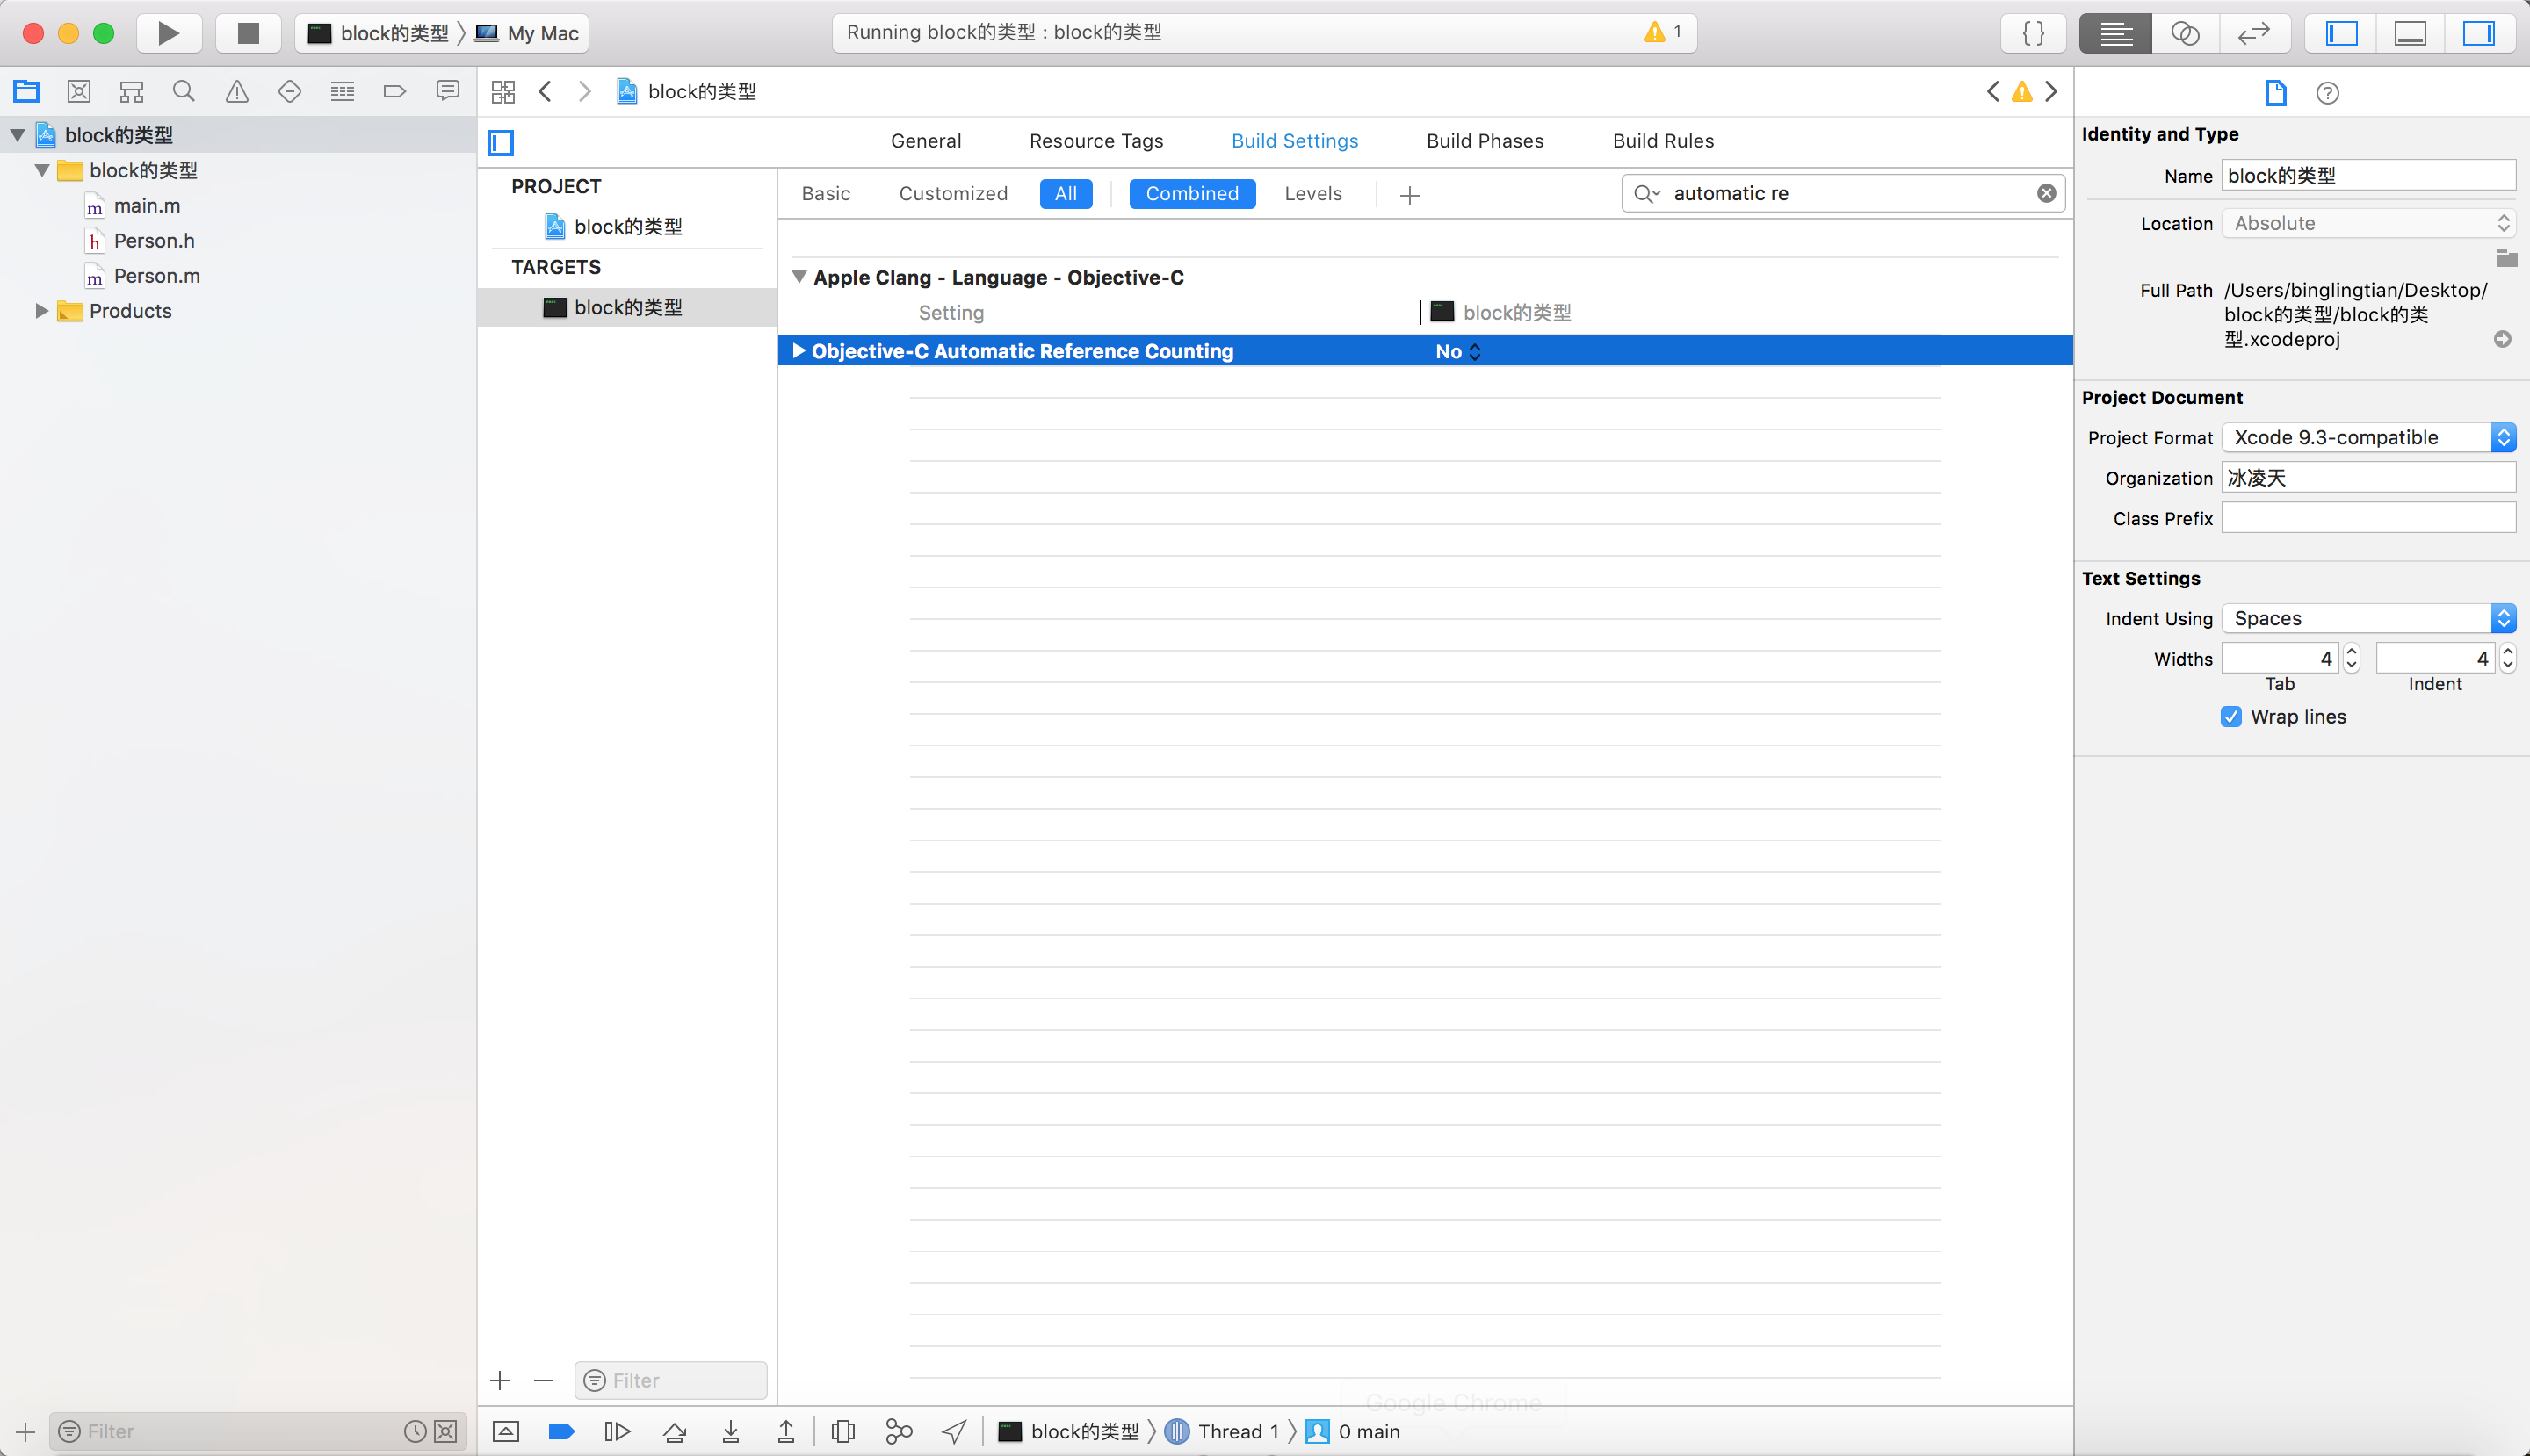The width and height of the screenshot is (2530, 1456).
Task: Click the Run play button
Action: click(x=168, y=33)
